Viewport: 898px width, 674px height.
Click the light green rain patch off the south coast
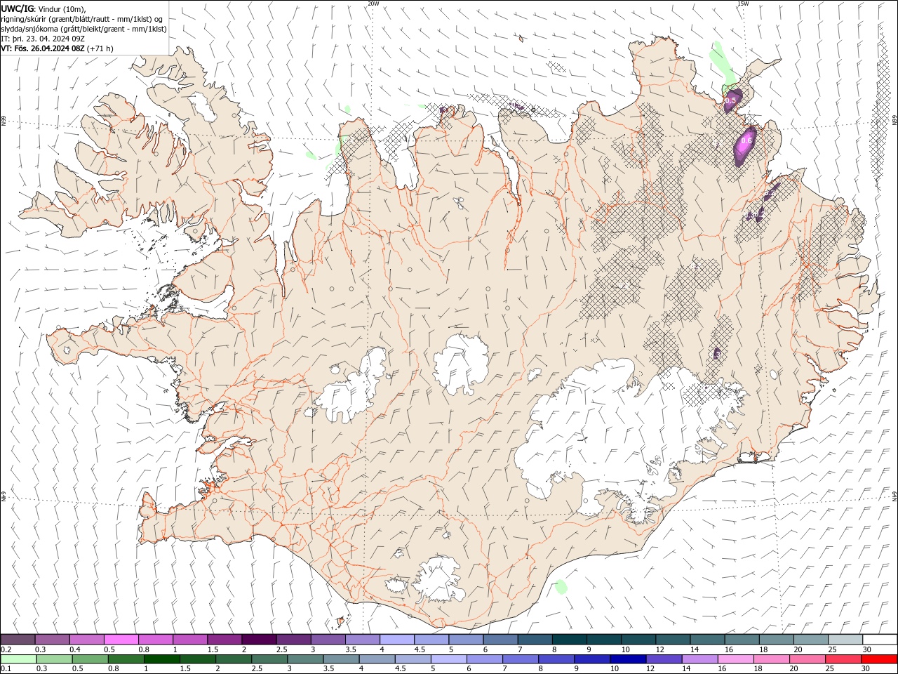561,587
